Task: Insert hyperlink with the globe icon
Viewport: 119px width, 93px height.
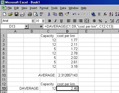Action: [93, 14]
